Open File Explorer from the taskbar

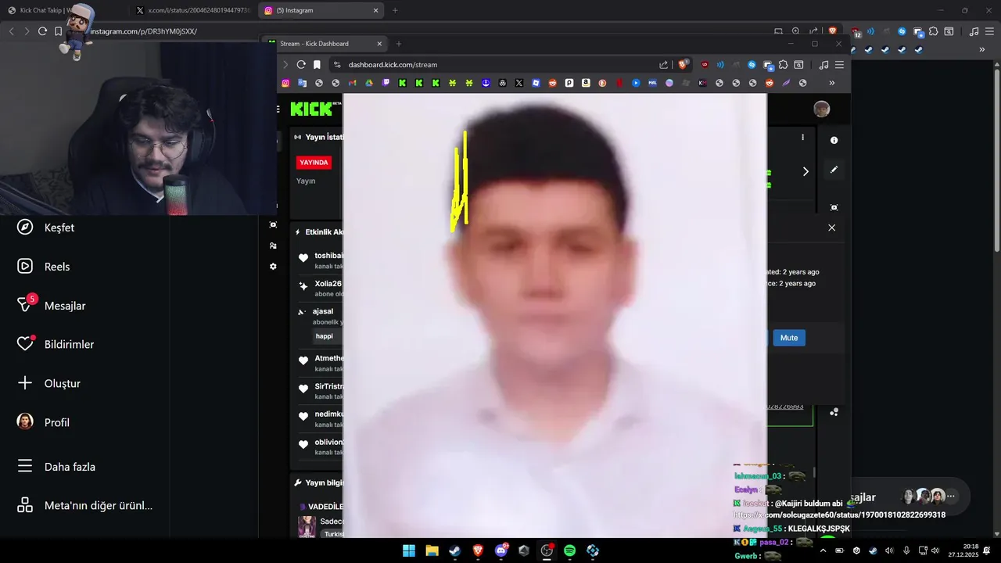(x=432, y=550)
